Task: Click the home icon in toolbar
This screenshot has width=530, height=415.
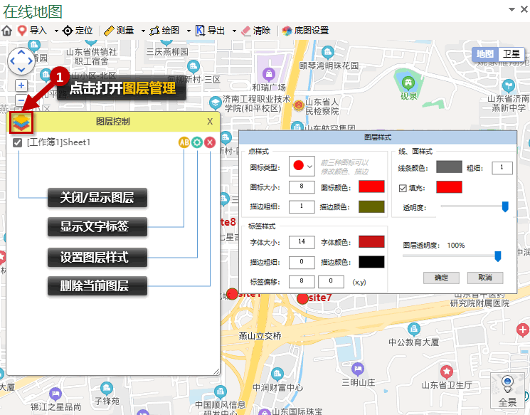Action: (7, 31)
